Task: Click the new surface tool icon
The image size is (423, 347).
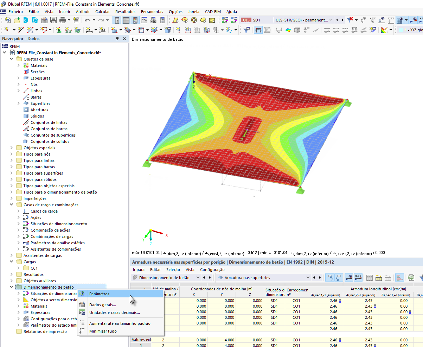Action: [x=114, y=30]
